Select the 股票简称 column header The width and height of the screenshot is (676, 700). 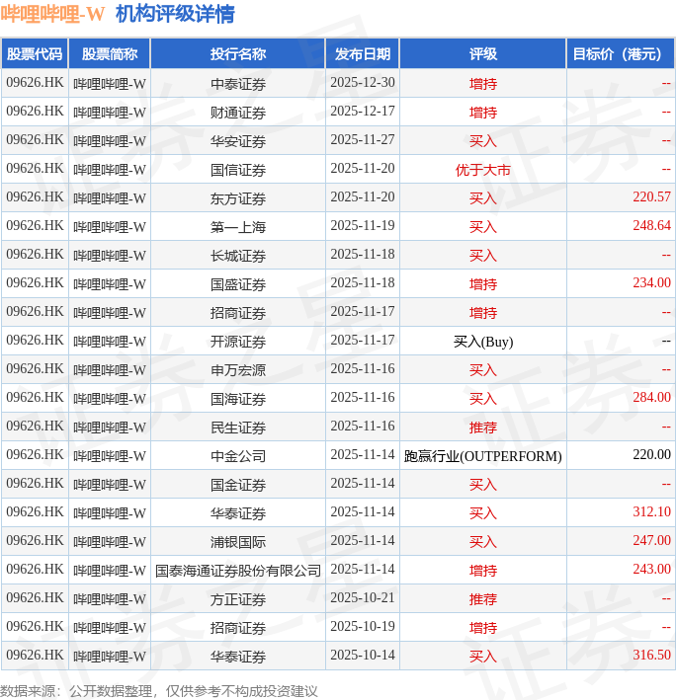pyautogui.click(x=110, y=54)
